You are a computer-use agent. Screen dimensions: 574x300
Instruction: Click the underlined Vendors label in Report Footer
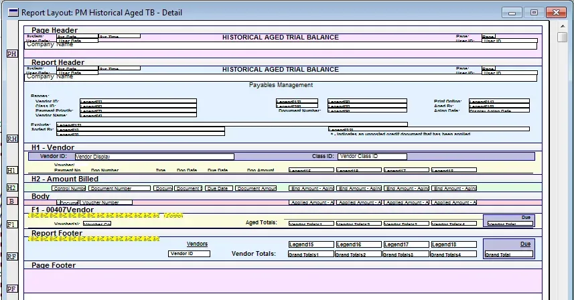pos(196,244)
